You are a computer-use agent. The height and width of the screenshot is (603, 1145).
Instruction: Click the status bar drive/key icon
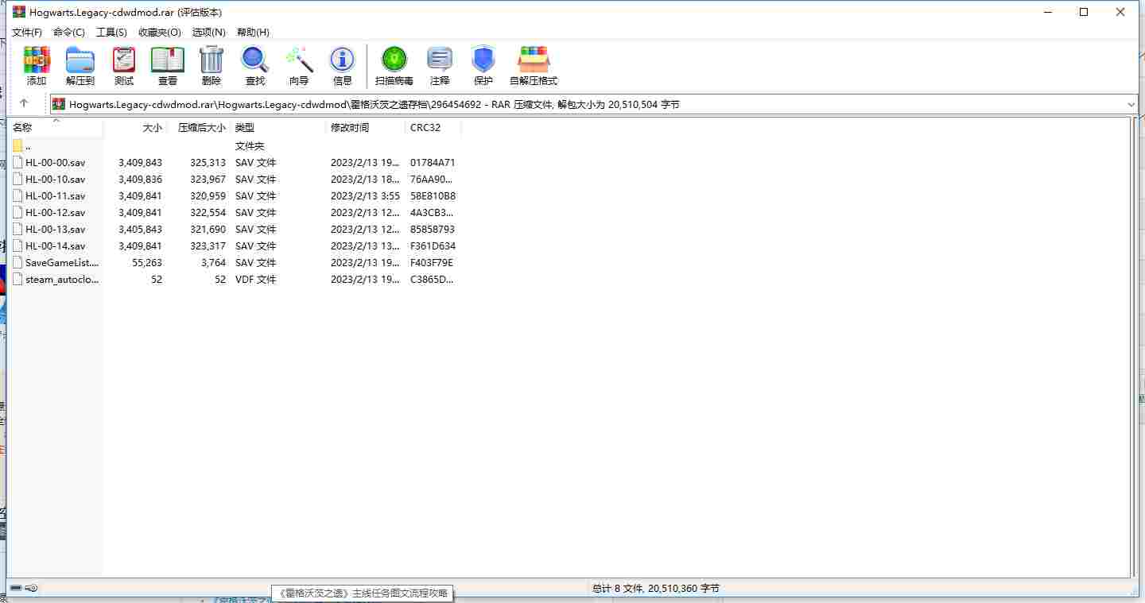coord(24,588)
